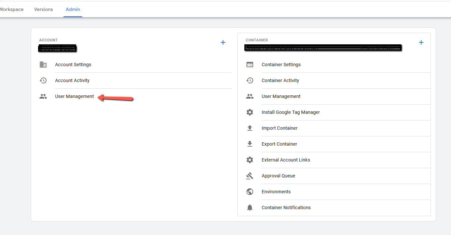Screen dimensions: 451x235
Task: Click the Approval Queue gavel icon
Action: coord(250,176)
